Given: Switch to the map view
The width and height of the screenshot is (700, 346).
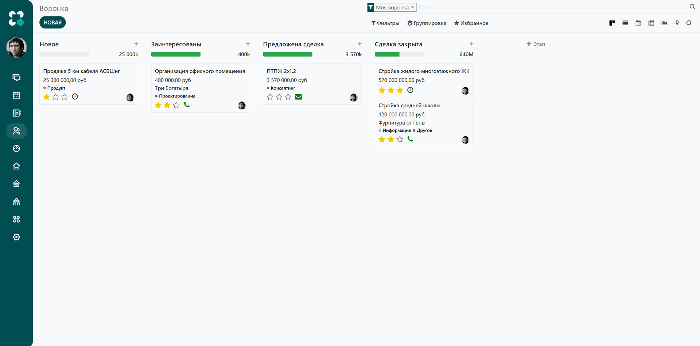Looking at the screenshot, I should point(677,23).
